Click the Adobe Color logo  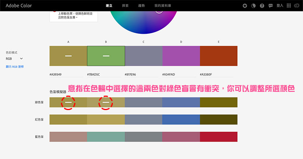coord(19,6)
